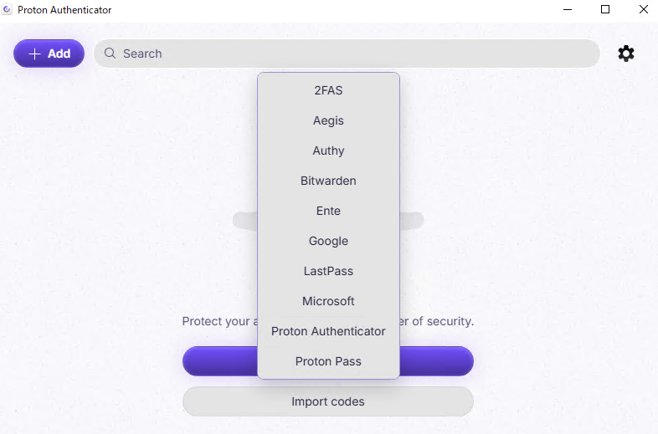Minimize the Proton Authenticator window

[568, 9]
